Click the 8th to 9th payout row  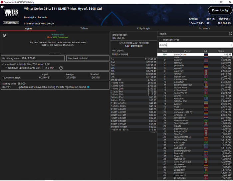(133, 80)
